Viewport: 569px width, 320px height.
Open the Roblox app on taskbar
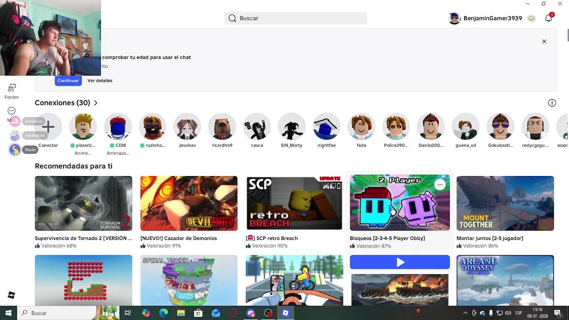(x=285, y=313)
